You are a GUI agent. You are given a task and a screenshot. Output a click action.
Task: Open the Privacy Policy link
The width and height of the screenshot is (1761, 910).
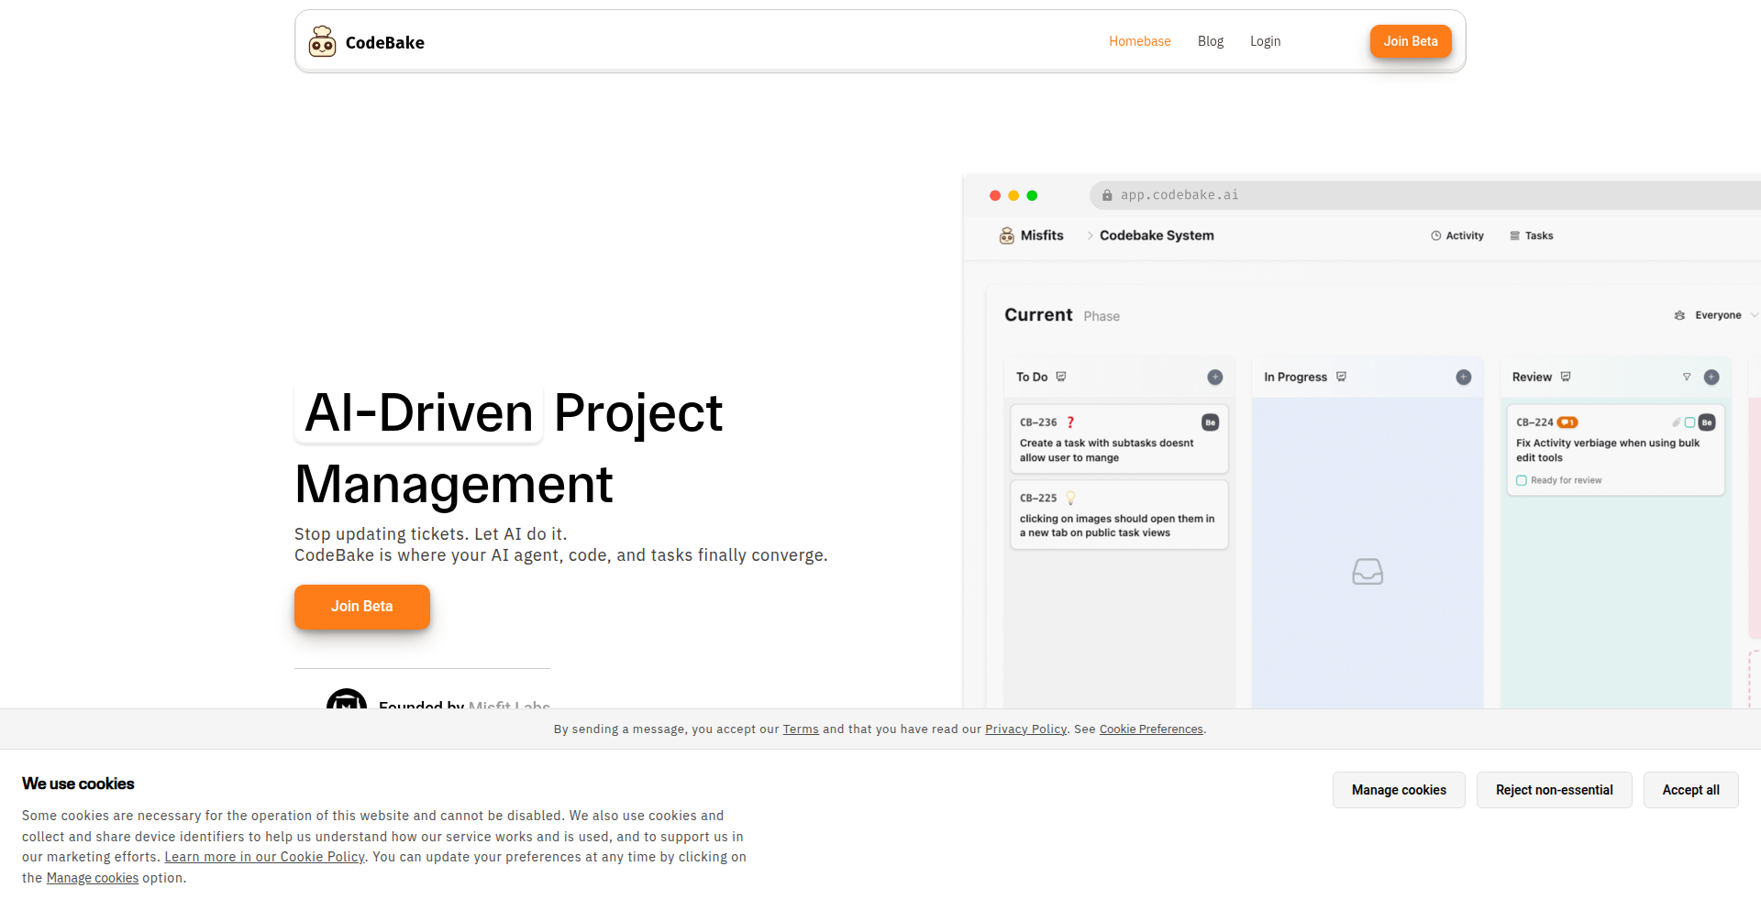(1025, 729)
